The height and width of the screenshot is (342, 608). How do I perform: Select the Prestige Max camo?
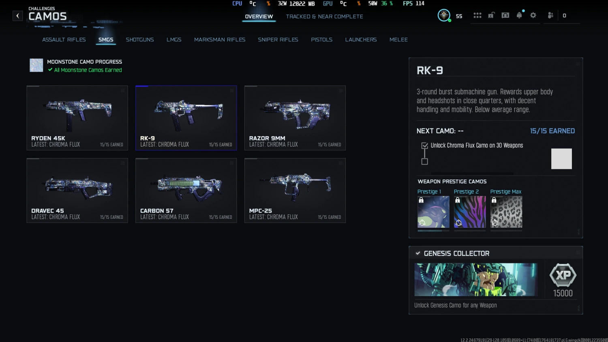pos(506,212)
